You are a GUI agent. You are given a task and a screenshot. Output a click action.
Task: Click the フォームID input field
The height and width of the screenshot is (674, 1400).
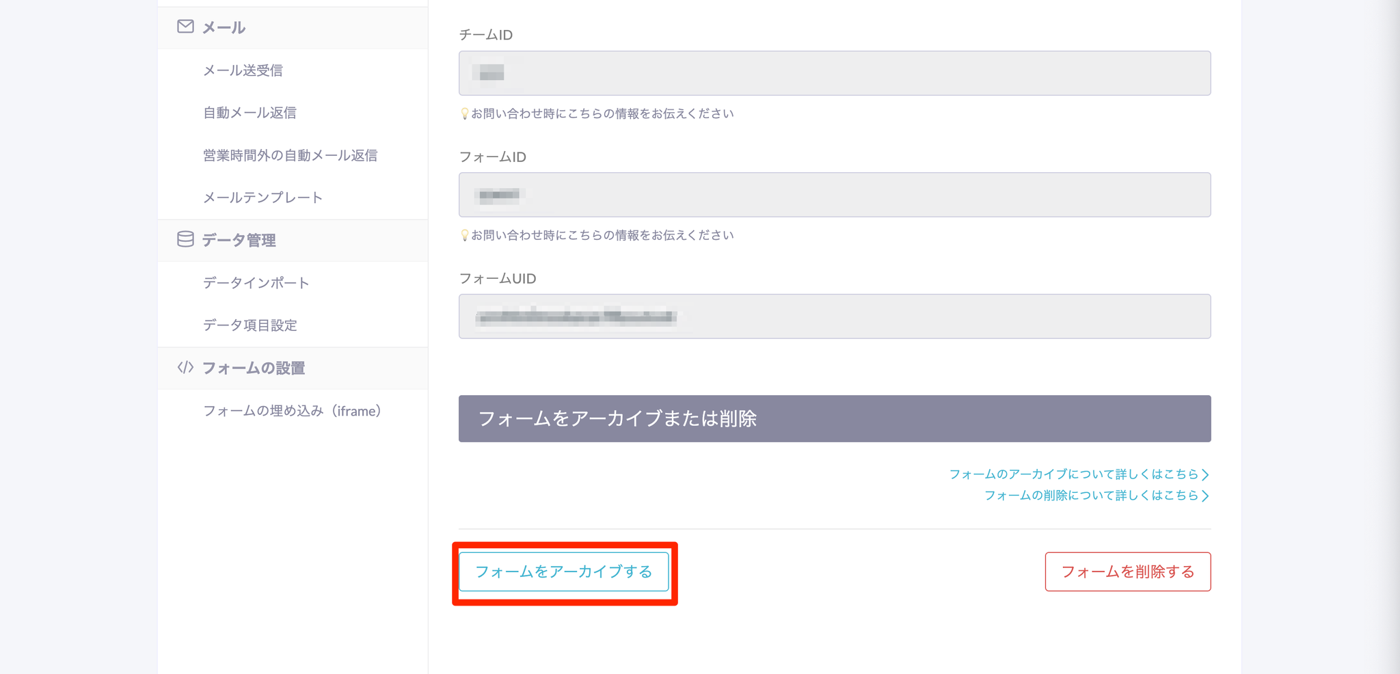pyautogui.click(x=834, y=195)
